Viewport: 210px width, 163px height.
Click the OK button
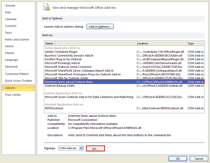[x=178, y=159]
